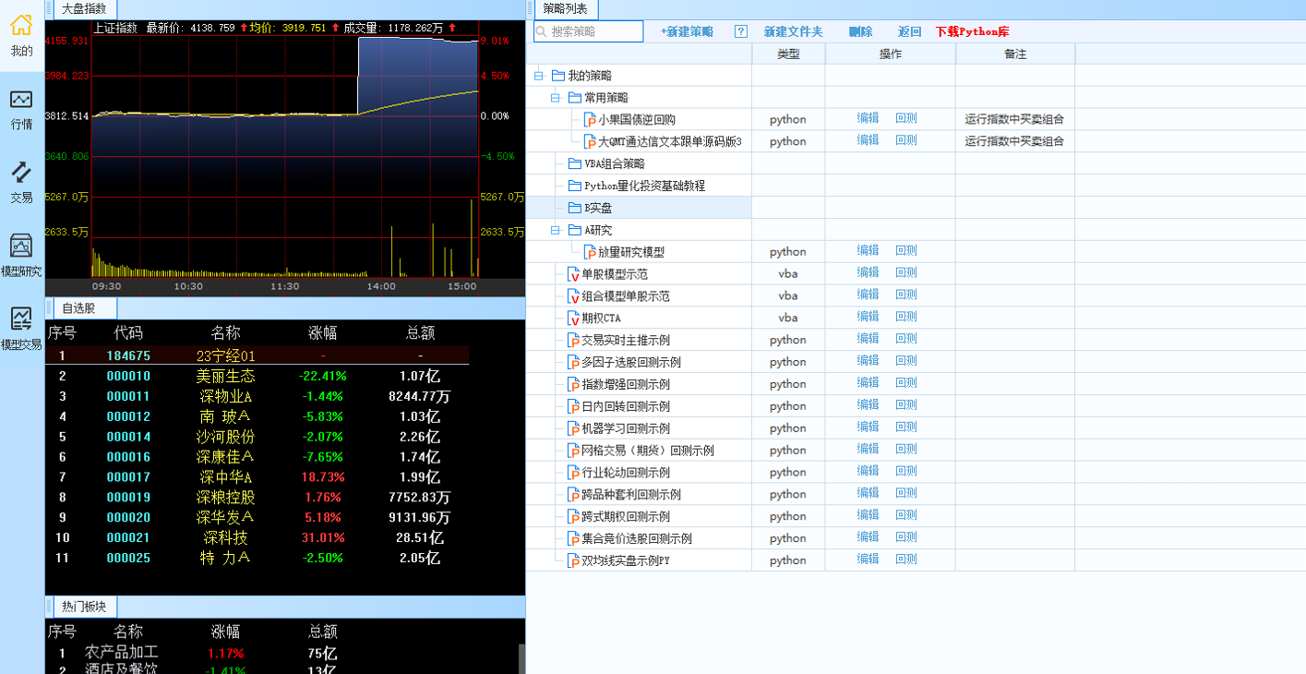This screenshot has height=674, width=1306.
Task: Open the 模型交易 model trading icon
Action: (21, 319)
